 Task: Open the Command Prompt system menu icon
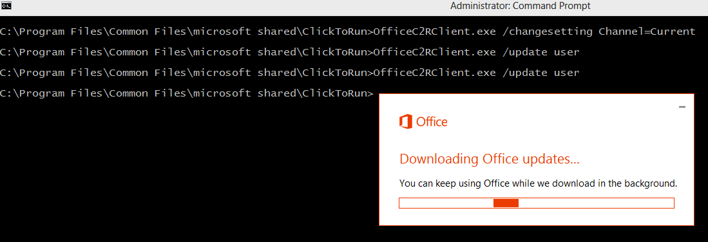click(6, 6)
